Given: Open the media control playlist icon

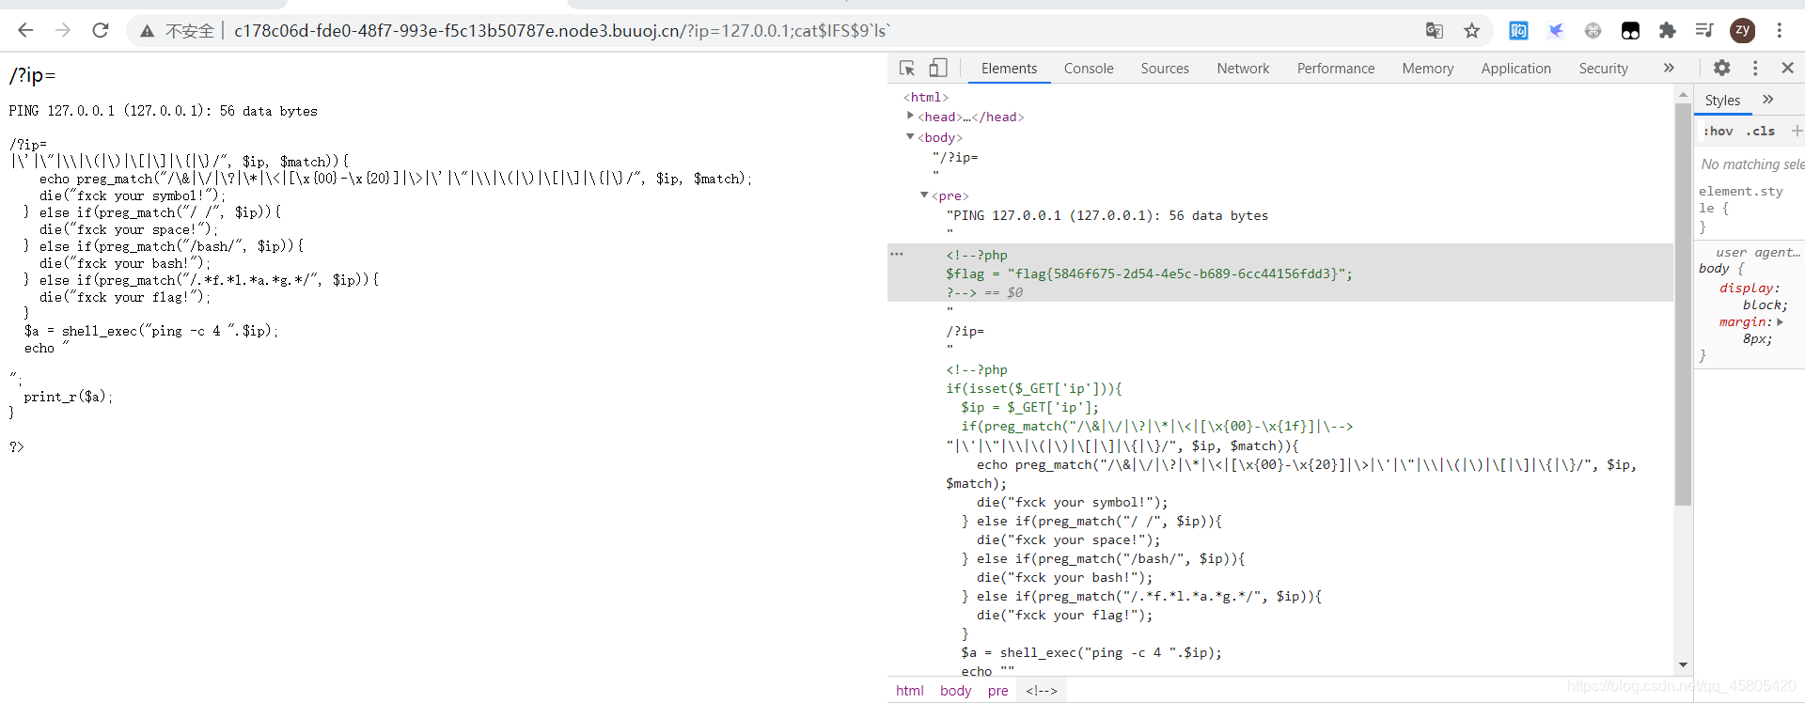Looking at the screenshot, I should point(1704,31).
